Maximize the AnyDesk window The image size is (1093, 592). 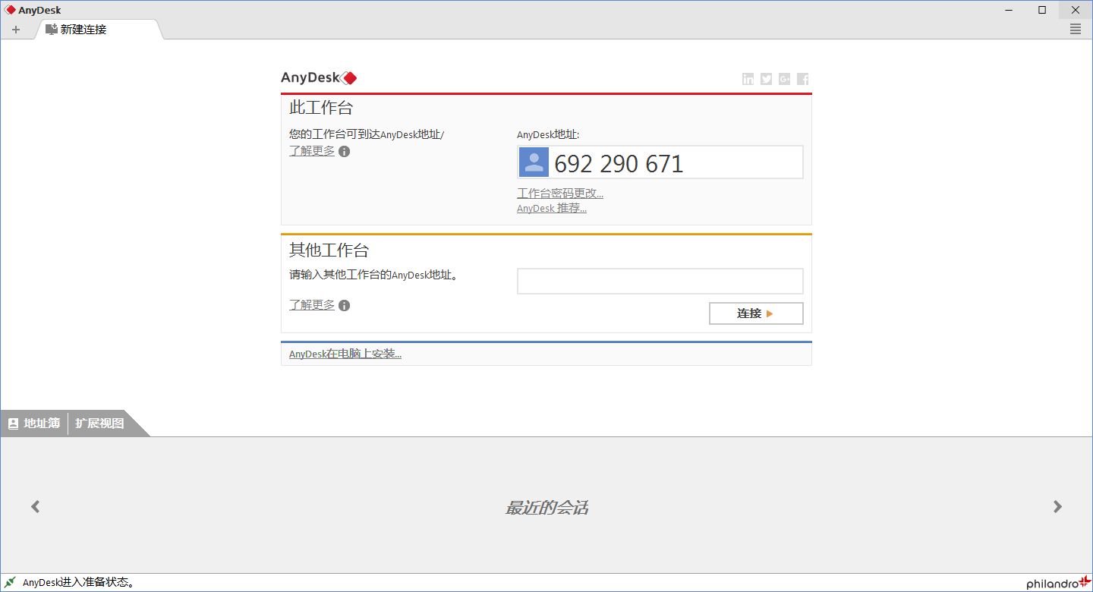[1042, 10]
